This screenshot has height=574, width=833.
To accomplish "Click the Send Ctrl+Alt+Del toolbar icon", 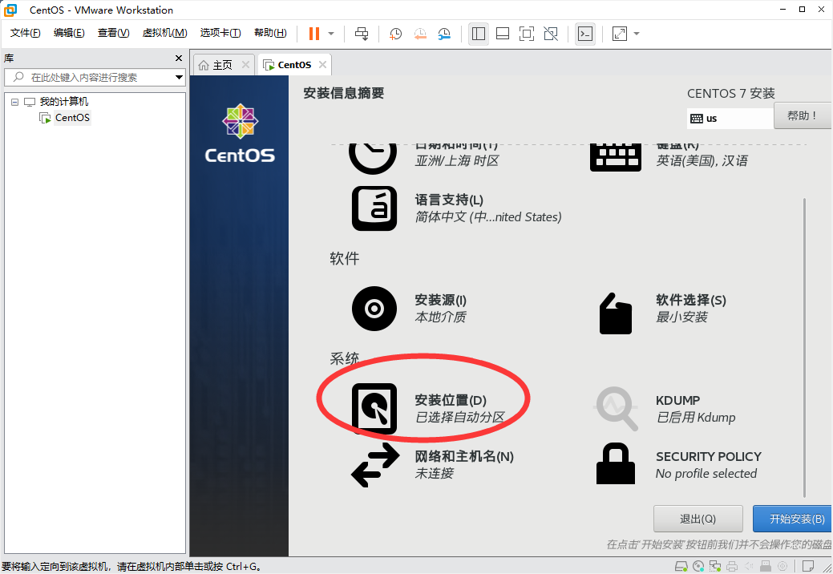I will [362, 34].
